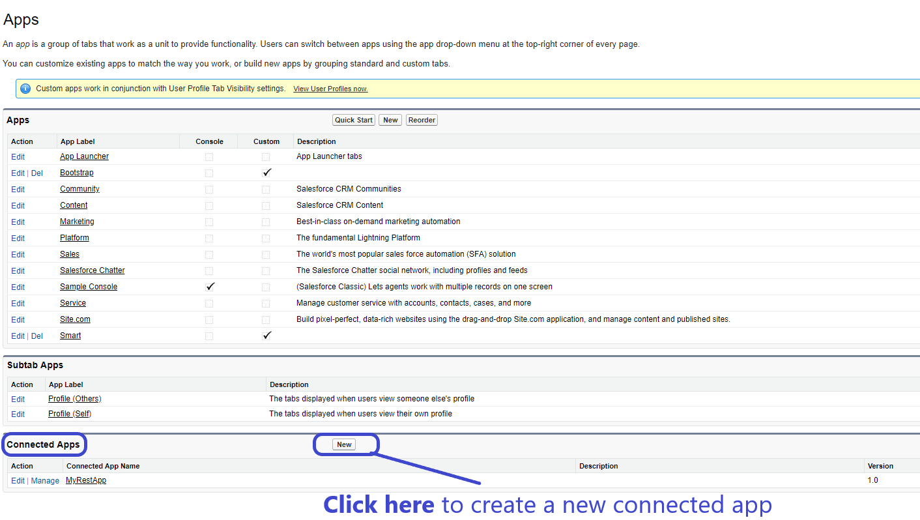Click version value 1.0 for MyRestApp
The image size is (920, 520).
pyautogui.click(x=872, y=480)
